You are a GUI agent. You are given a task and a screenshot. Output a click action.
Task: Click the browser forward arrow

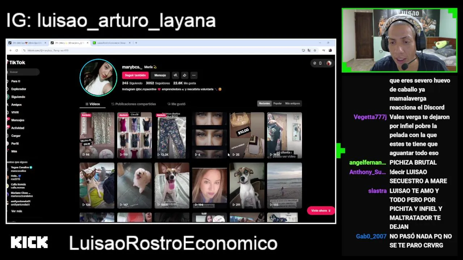[10, 51]
